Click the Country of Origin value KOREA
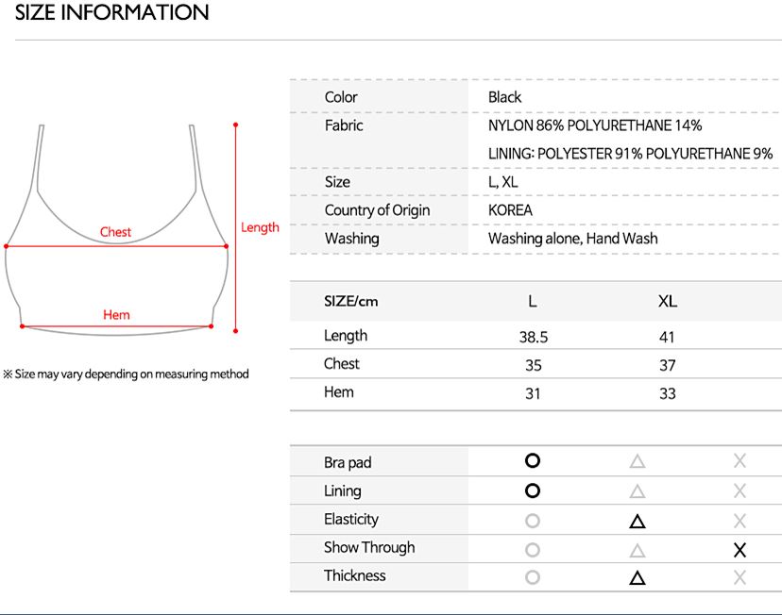The width and height of the screenshot is (782, 615). [x=510, y=210]
